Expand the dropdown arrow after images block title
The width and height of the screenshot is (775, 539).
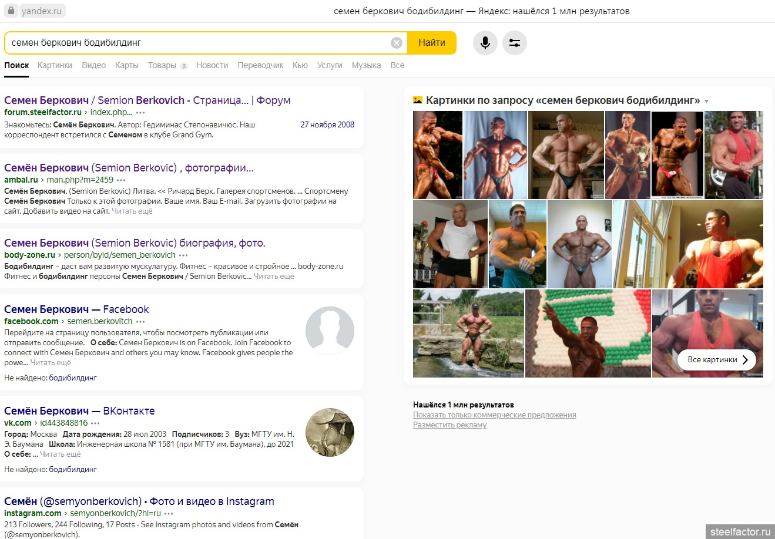pyautogui.click(x=706, y=102)
